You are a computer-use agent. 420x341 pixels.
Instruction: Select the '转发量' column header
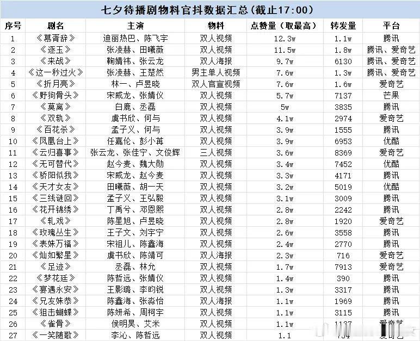[343, 26]
